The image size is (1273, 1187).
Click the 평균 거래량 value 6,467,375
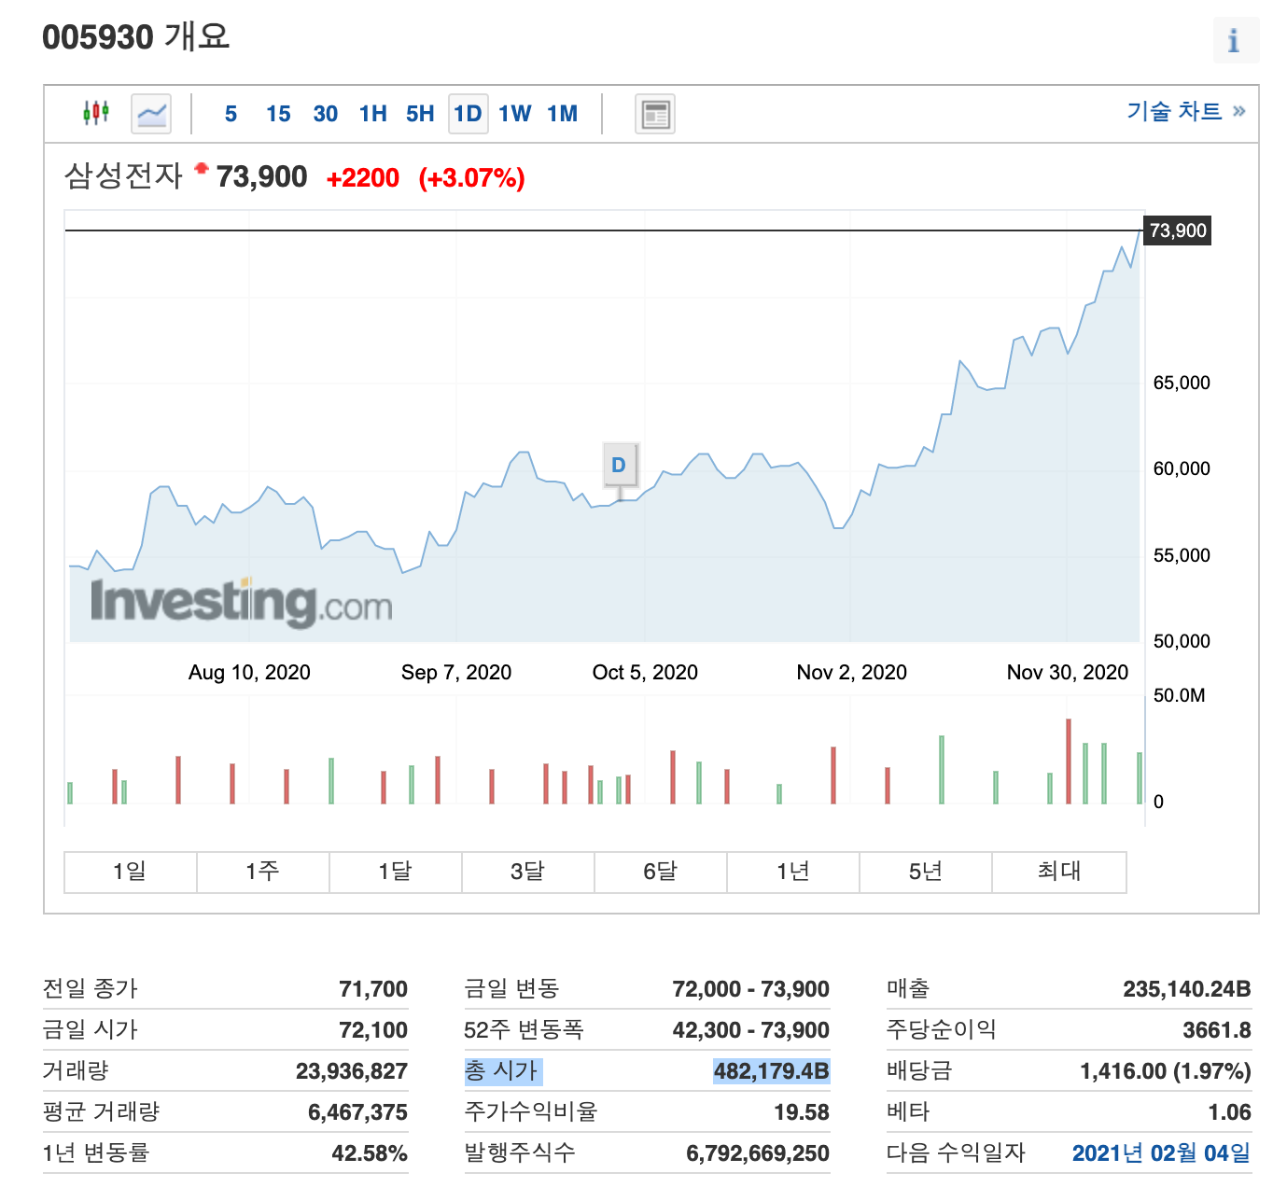[357, 1112]
